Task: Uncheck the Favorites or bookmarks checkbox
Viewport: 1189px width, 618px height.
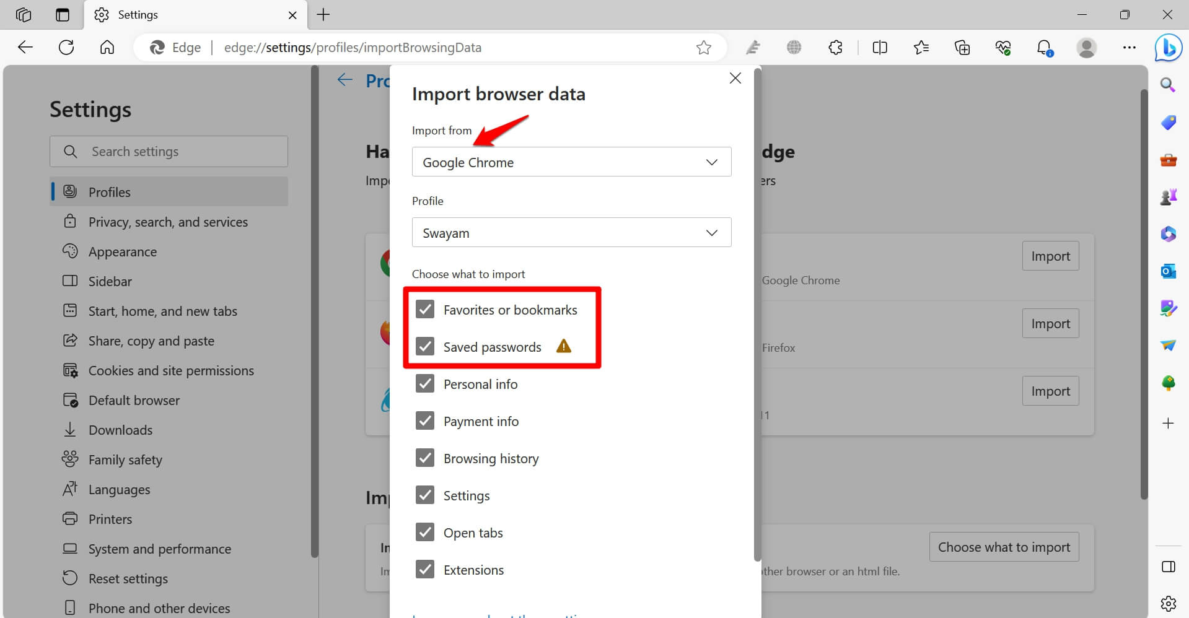Action: coord(425,309)
